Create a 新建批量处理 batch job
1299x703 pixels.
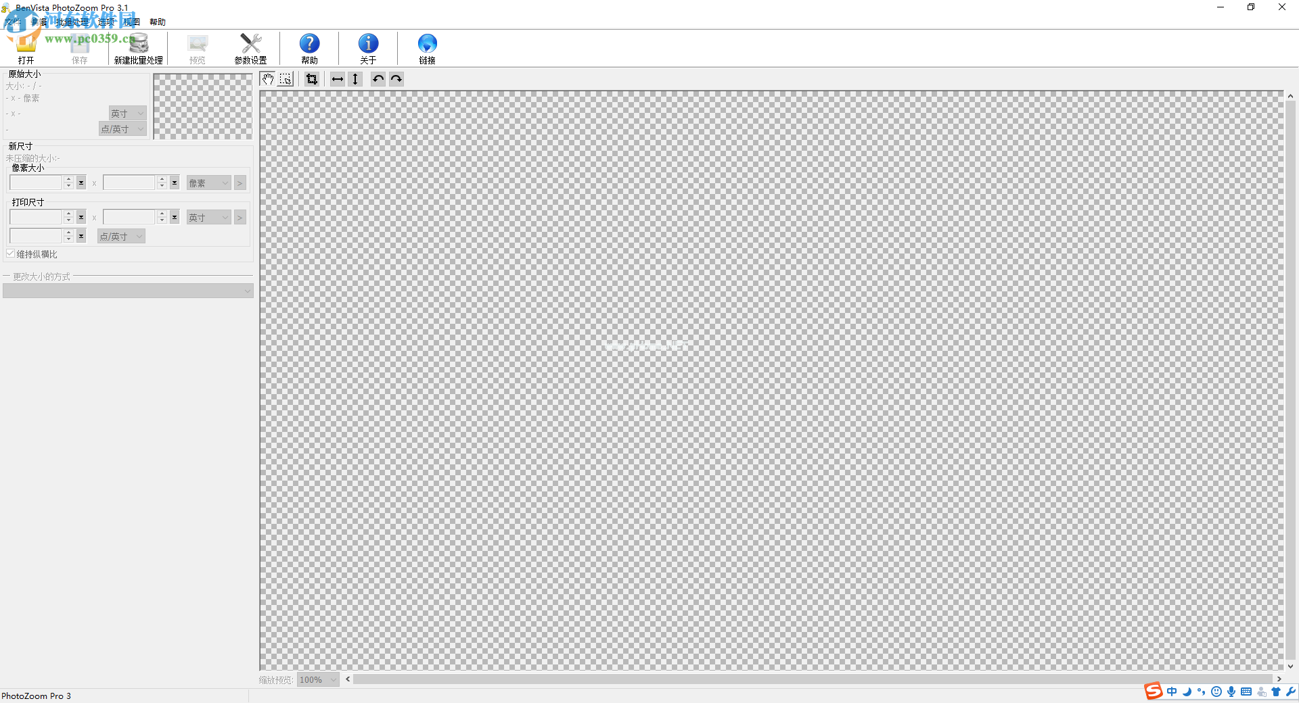coord(138,47)
